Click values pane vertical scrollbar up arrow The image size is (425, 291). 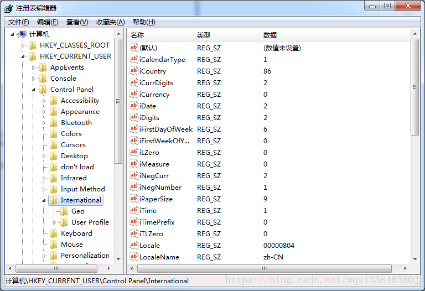pyautogui.click(x=415, y=34)
